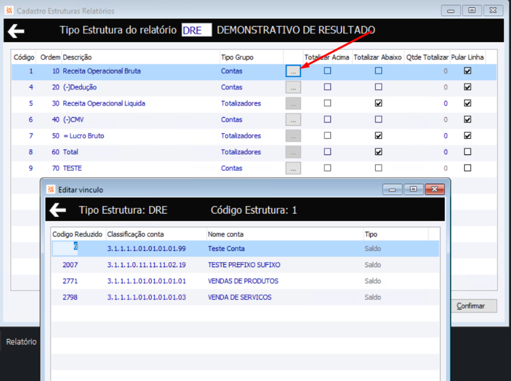Viewport: 511px width, 381px height.
Task: Select (-)CMV description cell
Action: click(x=73, y=119)
